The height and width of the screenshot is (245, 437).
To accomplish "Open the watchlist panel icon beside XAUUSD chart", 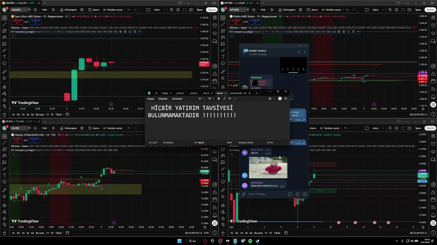I will 215,18.
